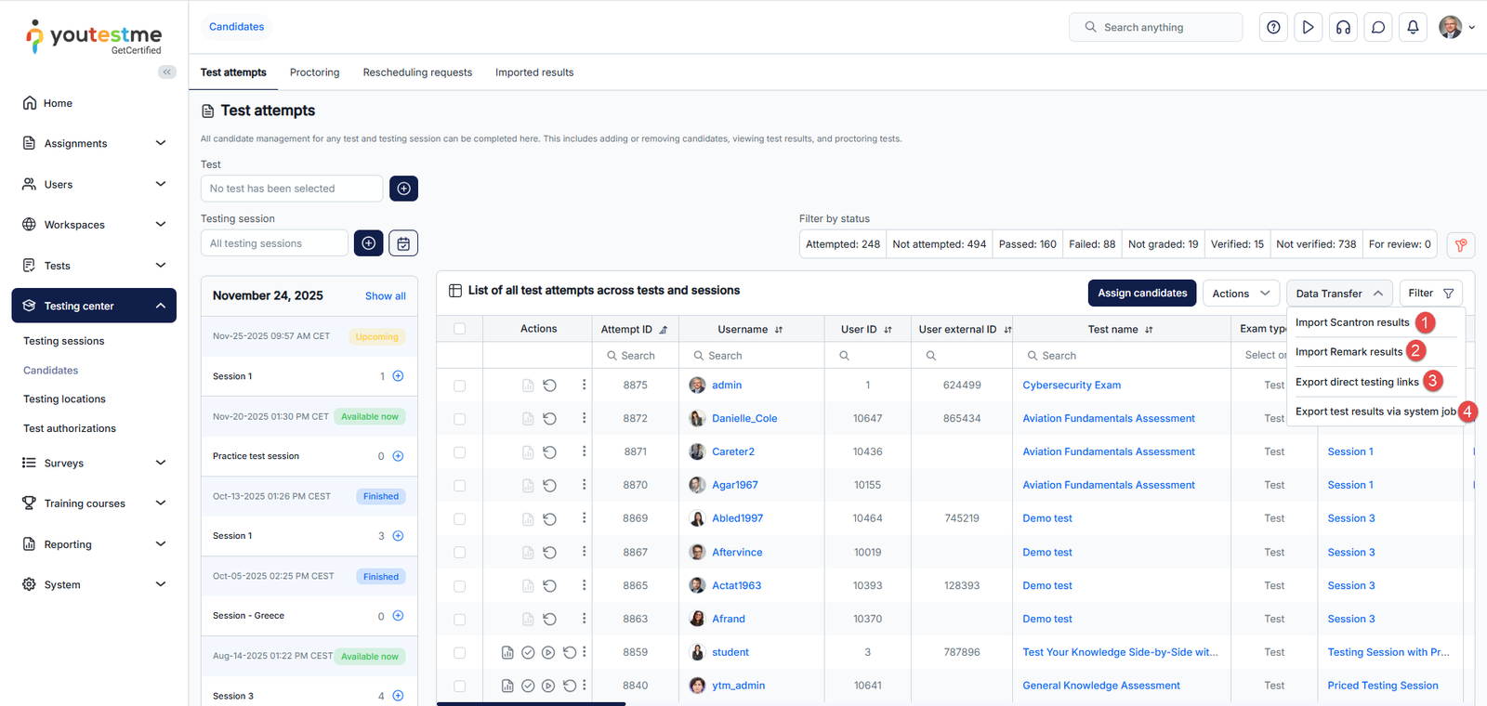Viewport: 1487px width, 706px height.
Task: Open the headset support icon
Action: pos(1343,27)
